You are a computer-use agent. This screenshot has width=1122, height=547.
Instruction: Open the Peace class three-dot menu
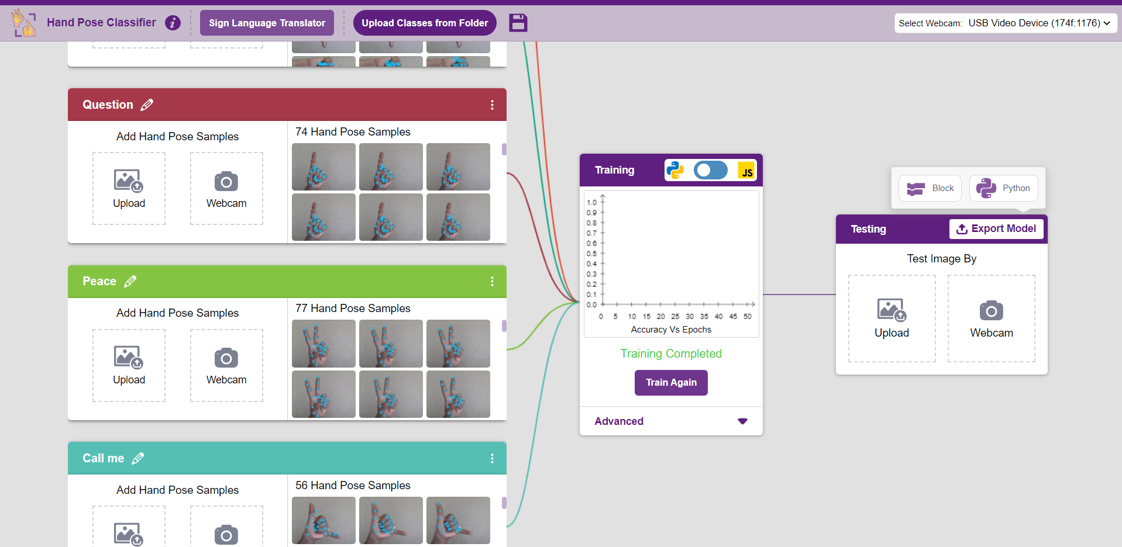pyautogui.click(x=492, y=281)
